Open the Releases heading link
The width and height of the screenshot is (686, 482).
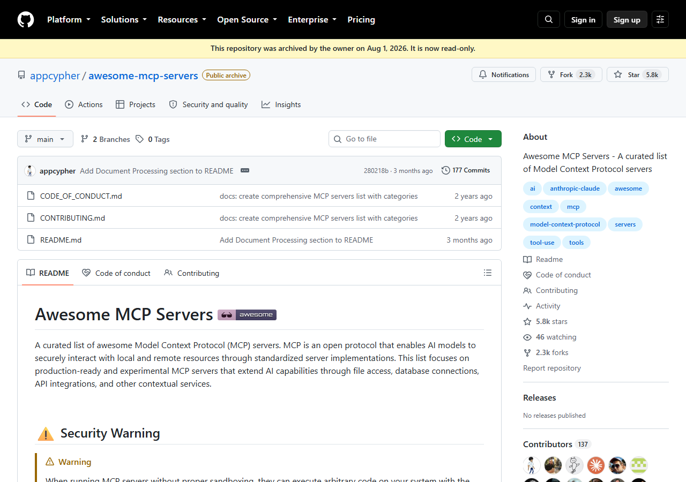click(x=540, y=397)
